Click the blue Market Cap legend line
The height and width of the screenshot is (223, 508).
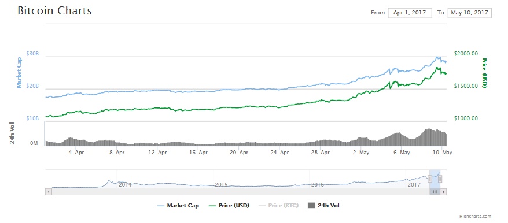click(161, 206)
